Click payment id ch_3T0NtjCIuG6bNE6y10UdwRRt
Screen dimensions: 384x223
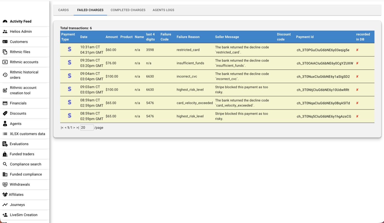[x=323, y=90]
